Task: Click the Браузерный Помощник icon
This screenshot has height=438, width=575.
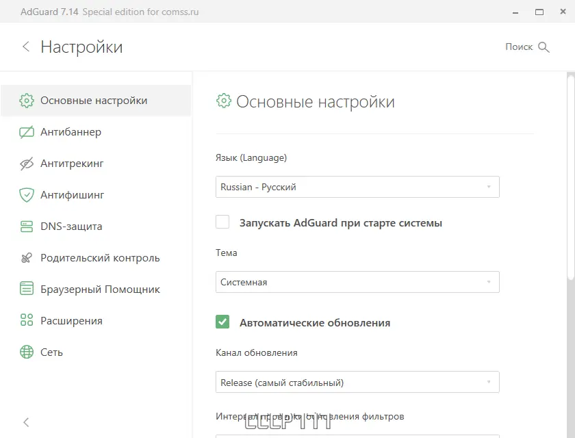Action: 26,289
